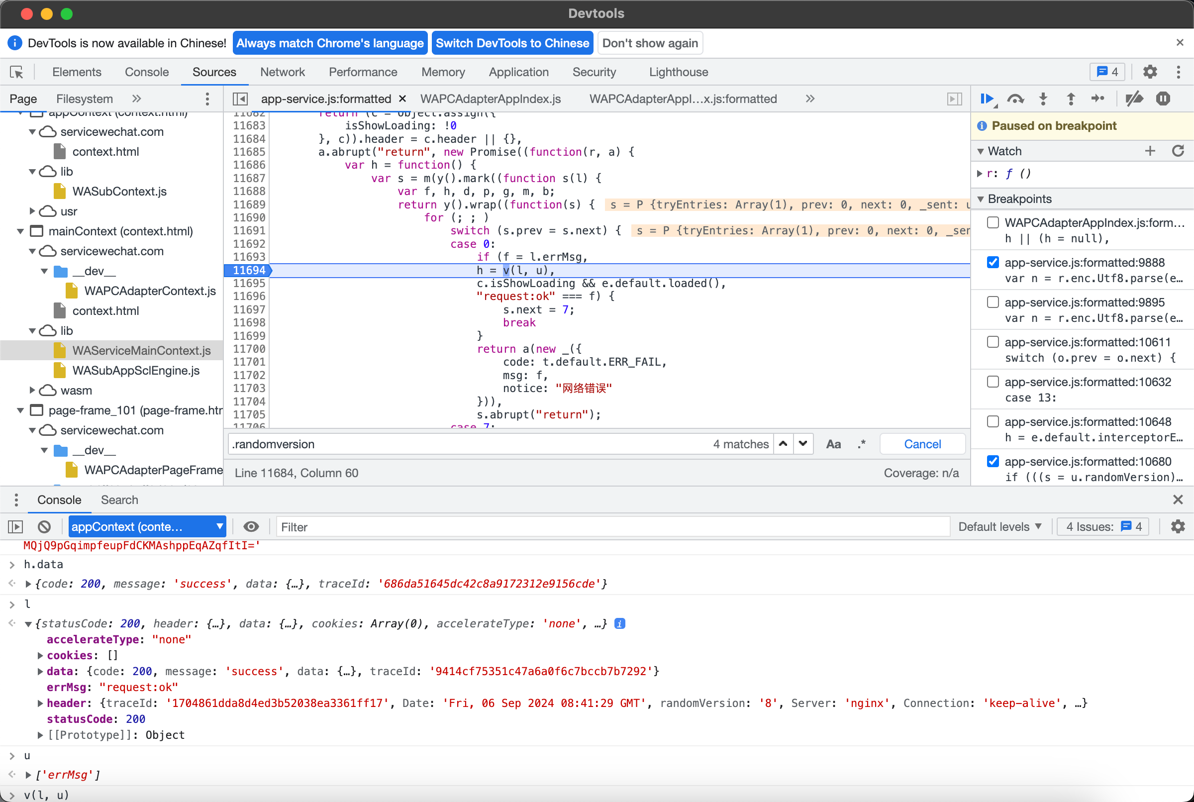This screenshot has width=1194, height=802.
Task: Open the Application tab
Action: [518, 72]
